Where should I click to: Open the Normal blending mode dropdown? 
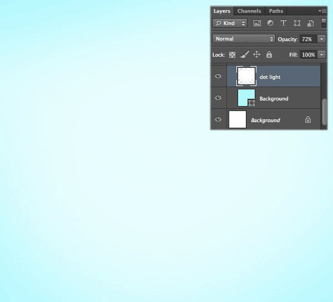coord(244,39)
